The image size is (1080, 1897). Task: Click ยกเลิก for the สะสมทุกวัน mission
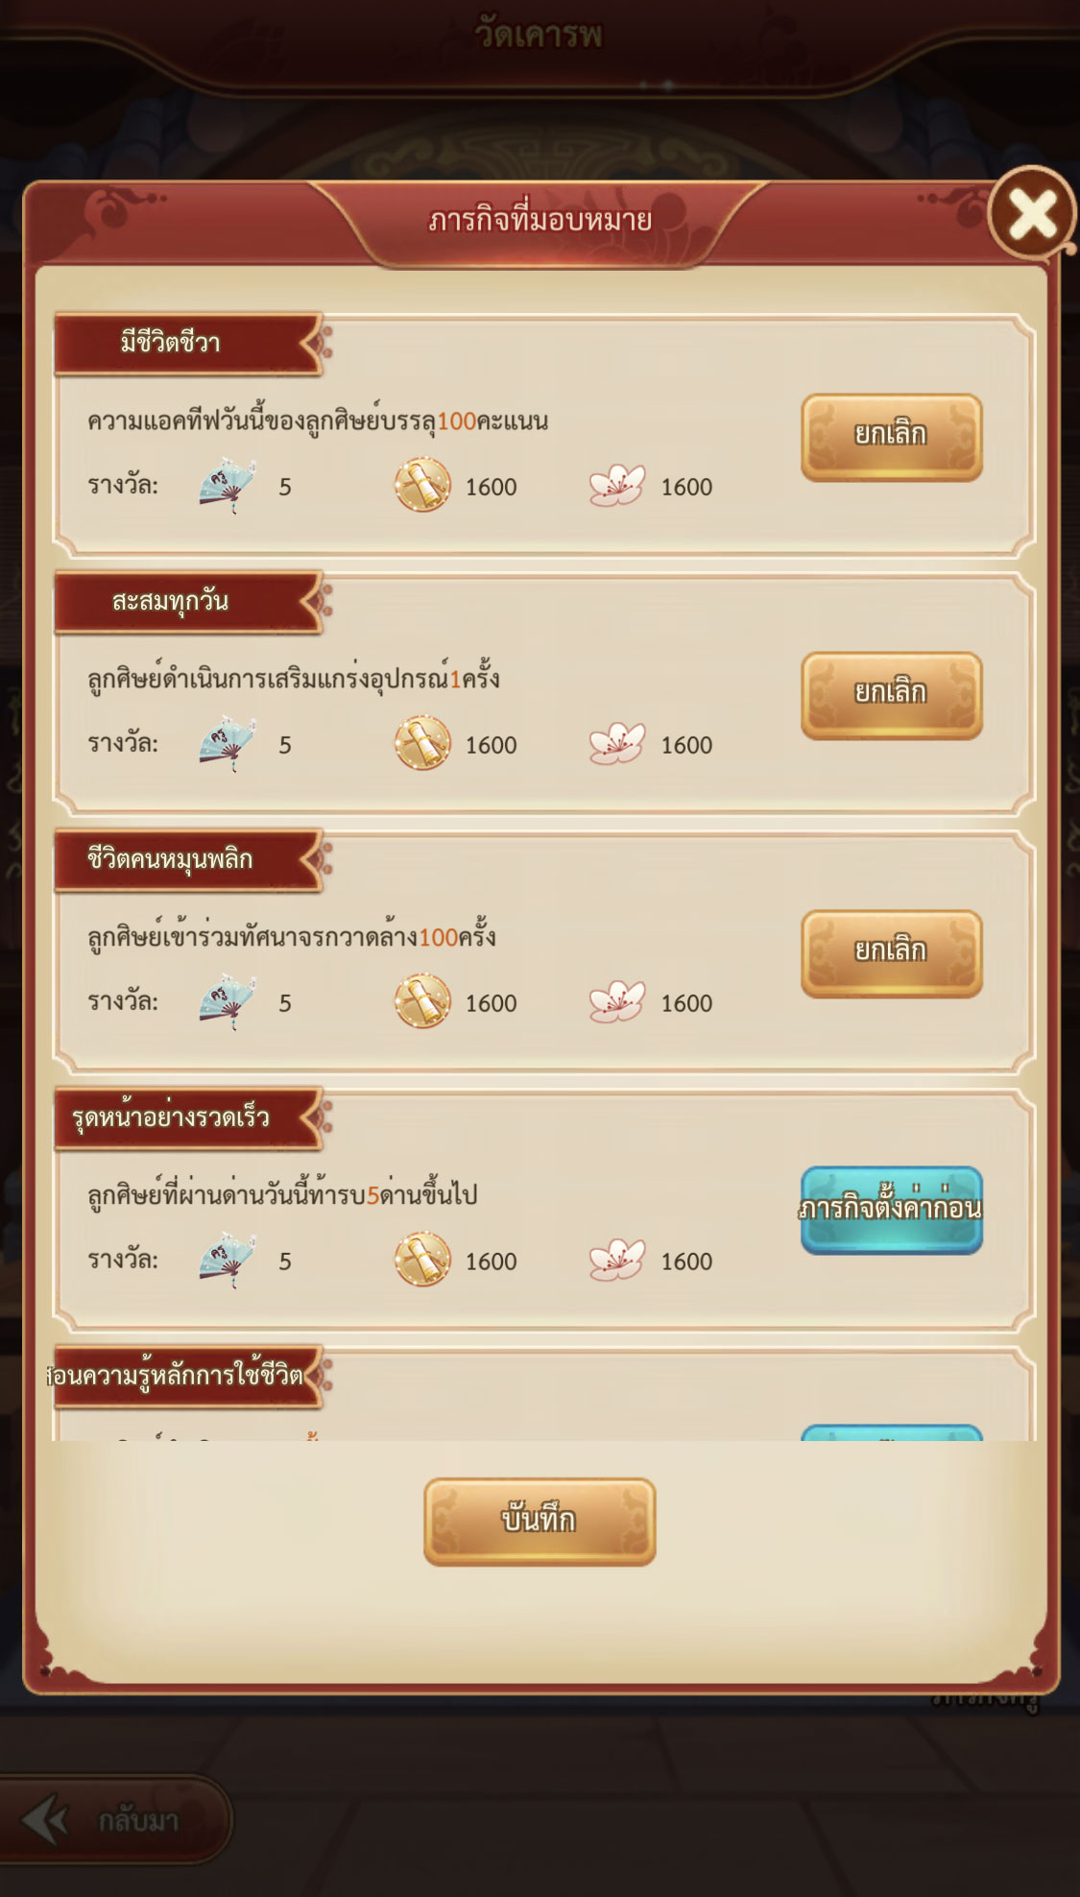pyautogui.click(x=892, y=695)
